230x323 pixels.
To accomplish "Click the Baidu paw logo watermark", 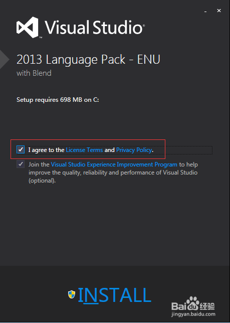I will 193,303.
